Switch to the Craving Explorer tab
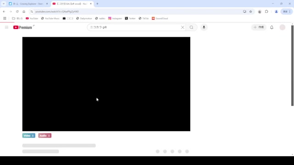 pyautogui.click(x=28, y=4)
